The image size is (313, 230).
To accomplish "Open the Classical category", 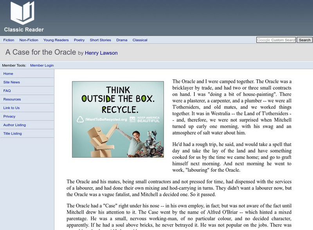I will pyautogui.click(x=140, y=40).
